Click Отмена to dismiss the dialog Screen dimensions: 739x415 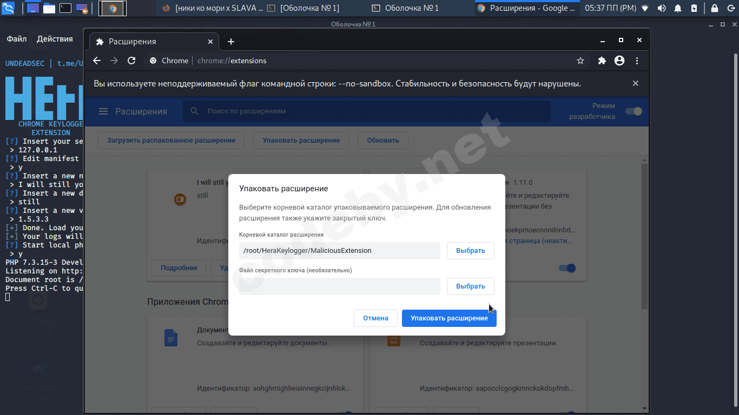(375, 318)
